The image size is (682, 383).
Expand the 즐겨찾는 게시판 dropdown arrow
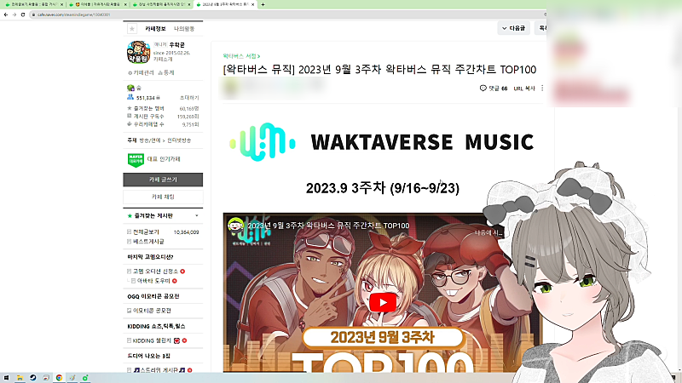197,216
